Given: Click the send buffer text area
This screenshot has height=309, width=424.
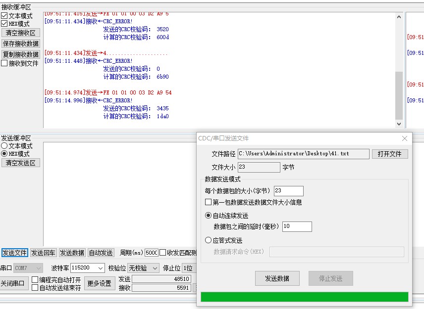Looking at the screenshot, I should [x=120, y=194].
